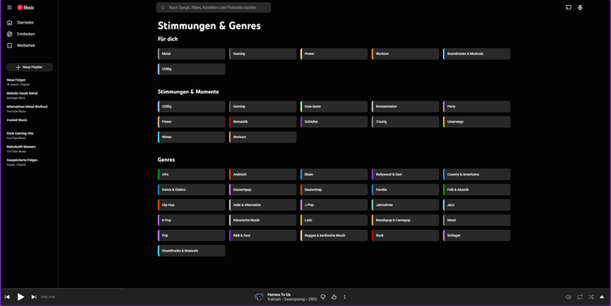Open the Deutschrap genre
611x306 pixels.
pos(334,190)
